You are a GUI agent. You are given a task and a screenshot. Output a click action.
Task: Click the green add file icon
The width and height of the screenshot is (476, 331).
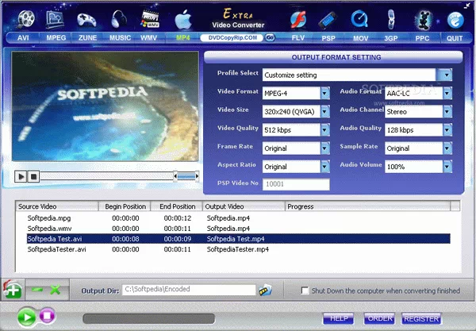coord(11,289)
